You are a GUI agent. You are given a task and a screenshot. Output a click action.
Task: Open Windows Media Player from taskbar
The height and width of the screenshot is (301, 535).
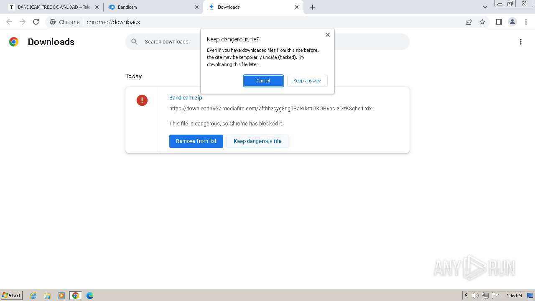(x=61, y=296)
